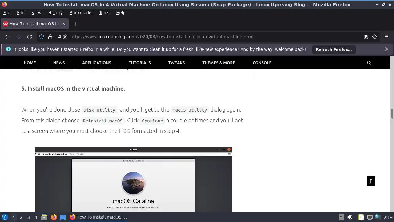Open the volume control in tray
The height and width of the screenshot is (222, 394).
point(350,217)
